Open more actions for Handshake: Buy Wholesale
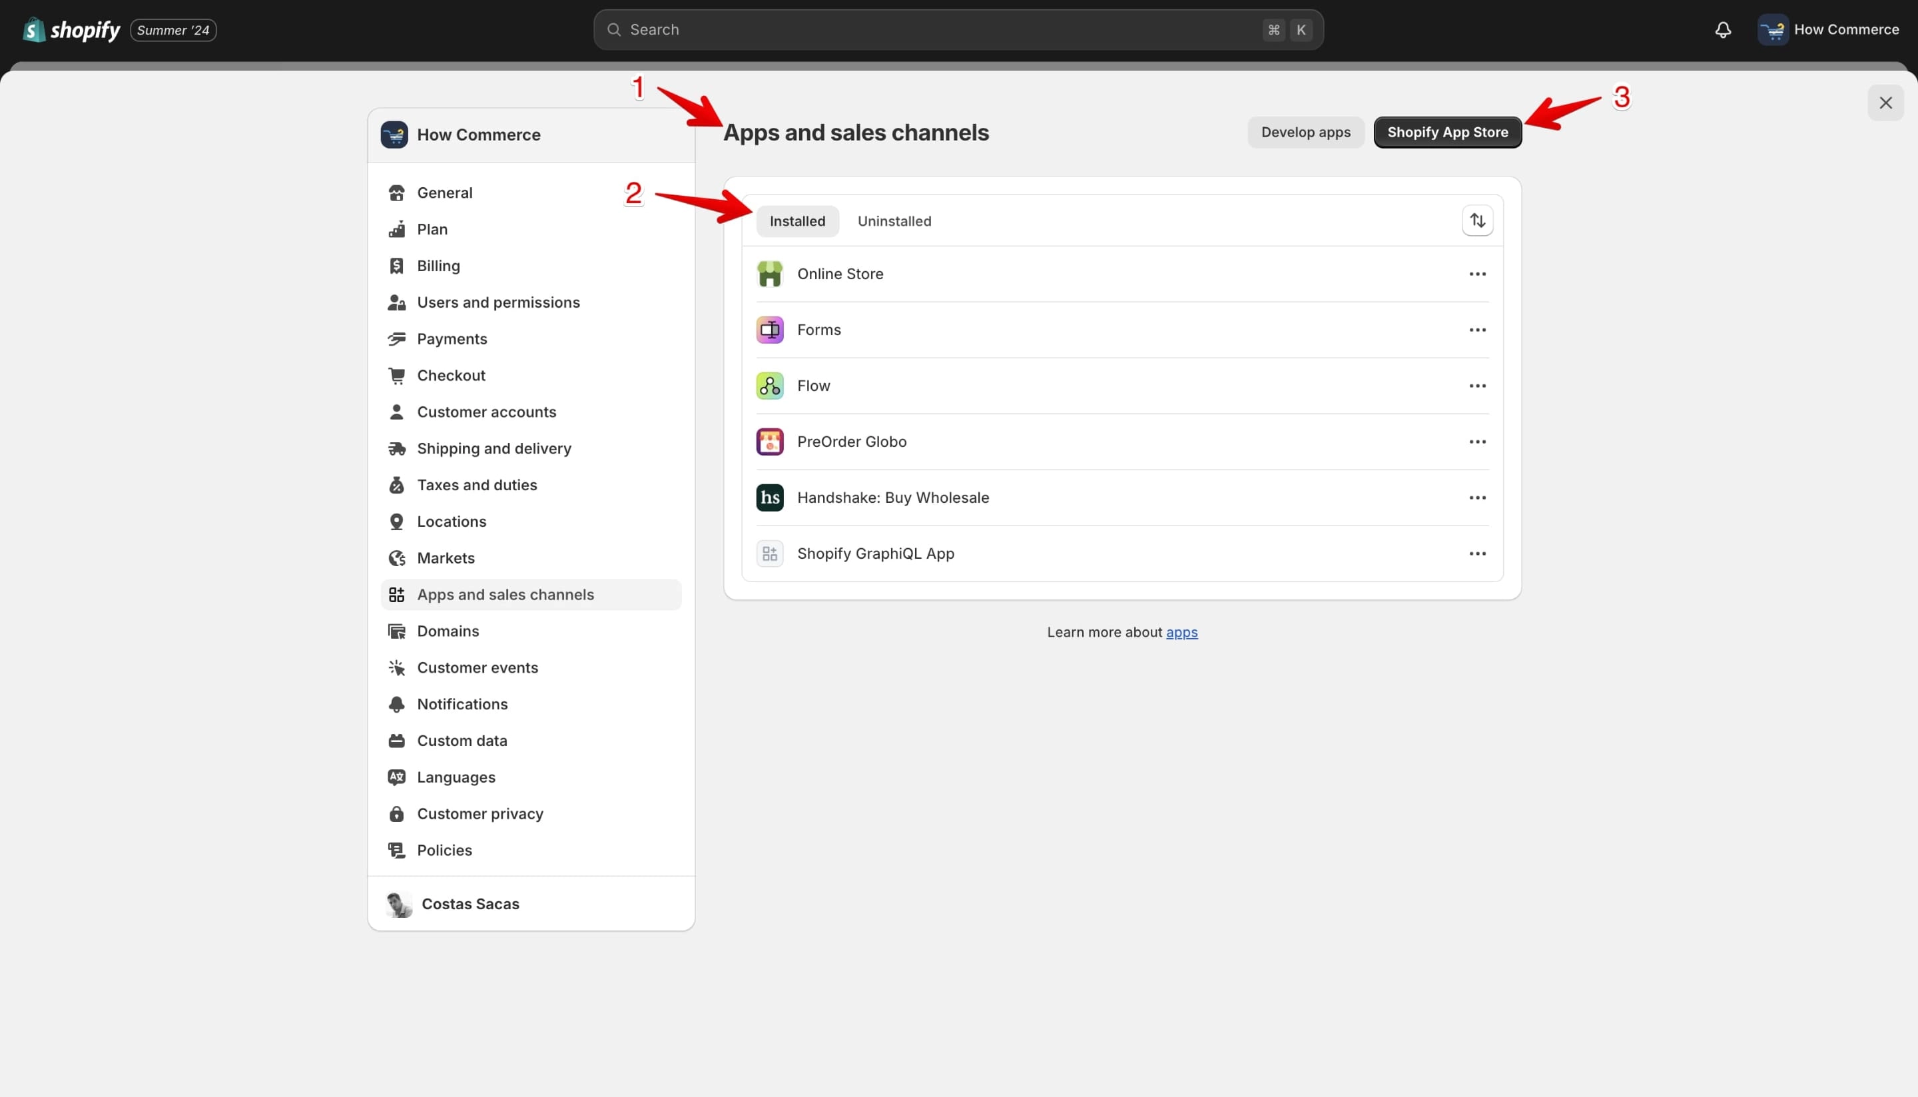This screenshot has width=1918, height=1097. point(1477,498)
